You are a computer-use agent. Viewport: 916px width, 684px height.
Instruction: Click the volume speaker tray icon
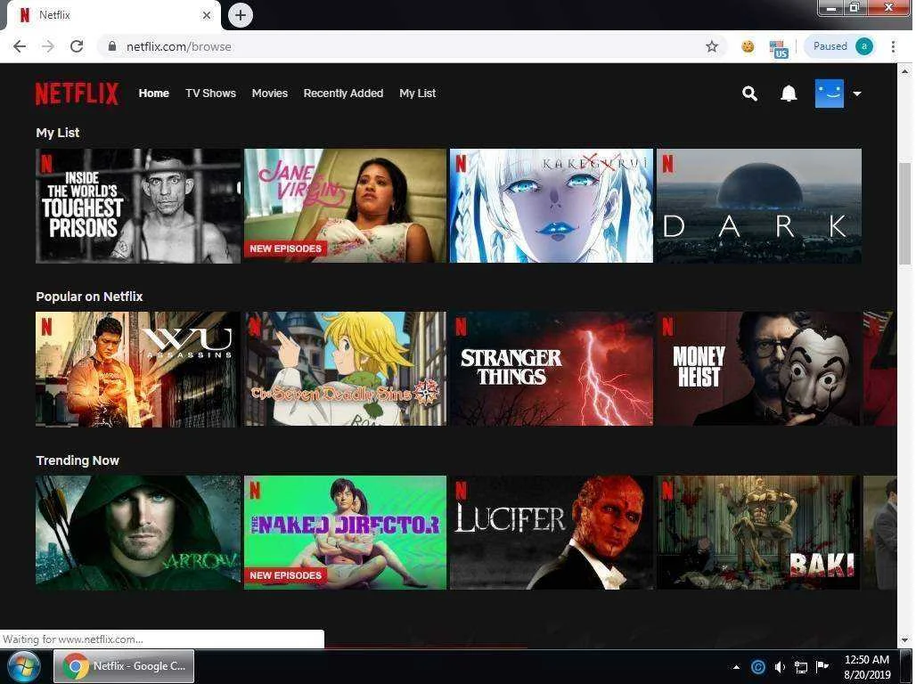pos(780,667)
